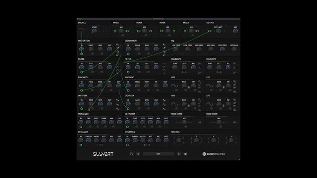
Task: Click the MIX knob in first Mod Mixer
Action: coord(184,122)
